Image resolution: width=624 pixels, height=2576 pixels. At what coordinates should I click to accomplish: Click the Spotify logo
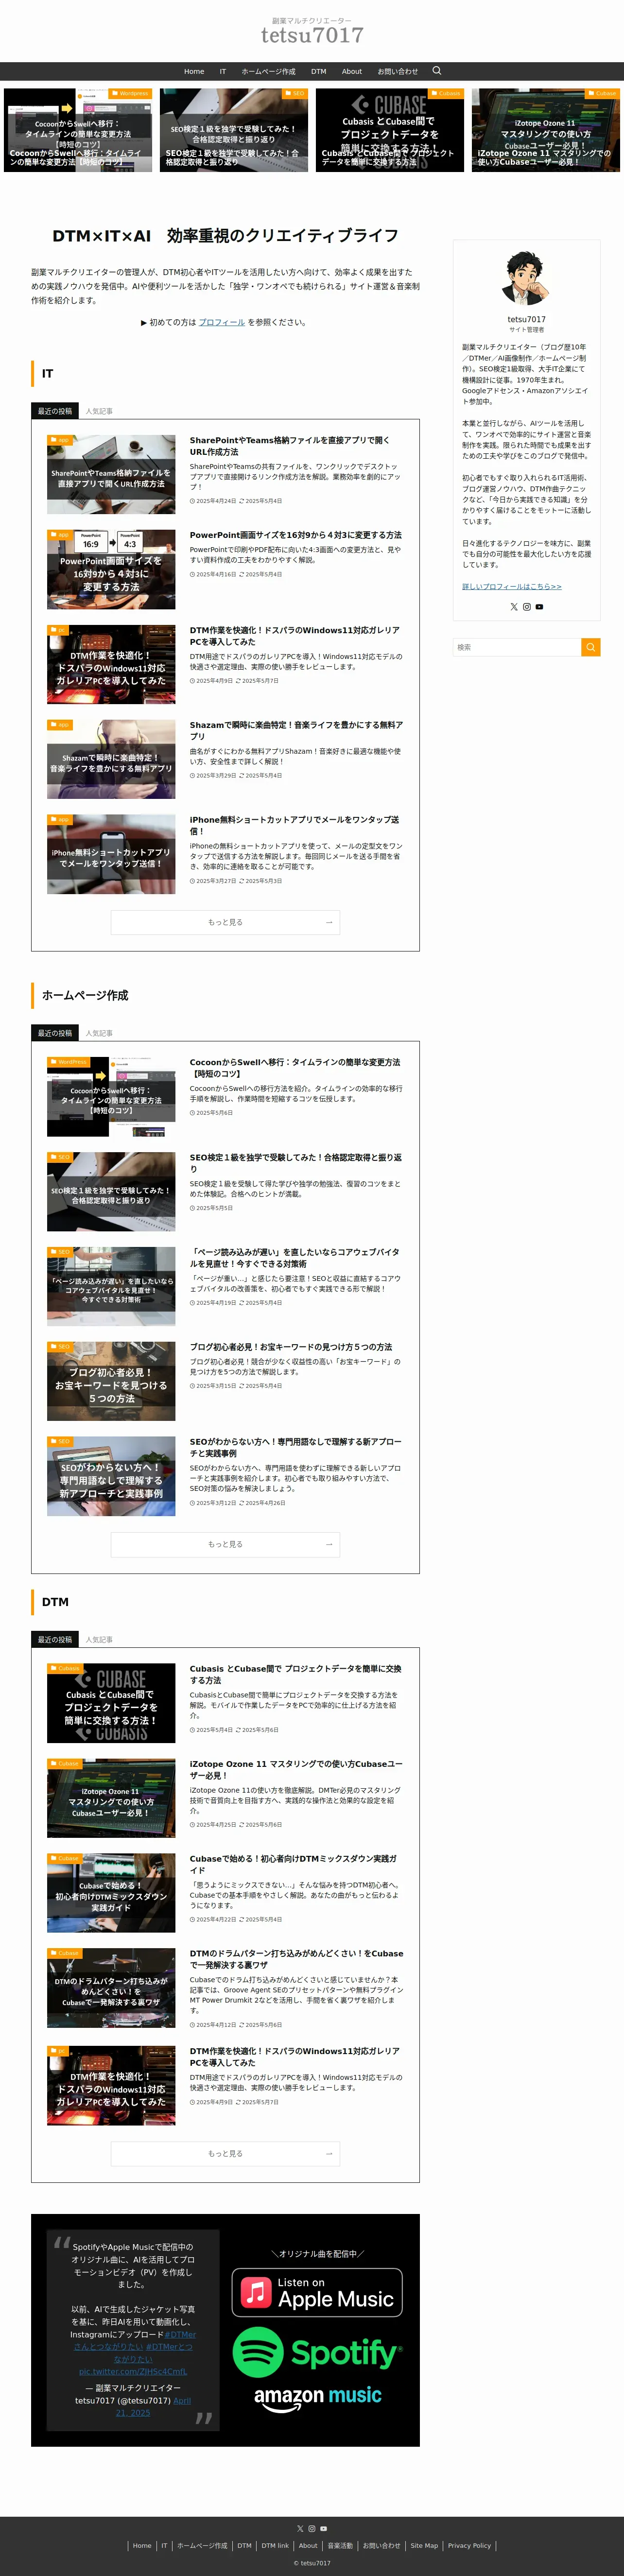coord(317,2352)
